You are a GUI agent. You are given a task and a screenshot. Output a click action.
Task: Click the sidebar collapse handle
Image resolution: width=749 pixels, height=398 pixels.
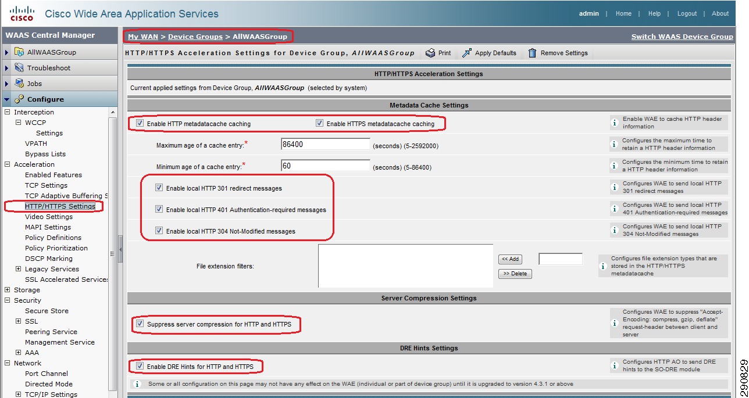click(x=120, y=250)
